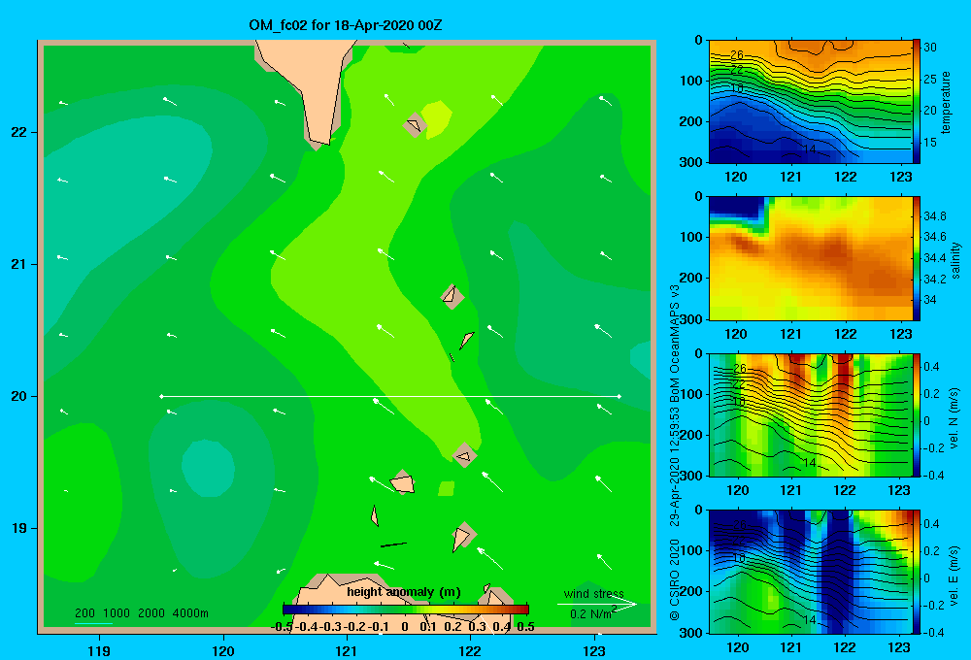Screen dimensions: 971x660
Task: Click the salinity colorbar
Action: click(916, 258)
